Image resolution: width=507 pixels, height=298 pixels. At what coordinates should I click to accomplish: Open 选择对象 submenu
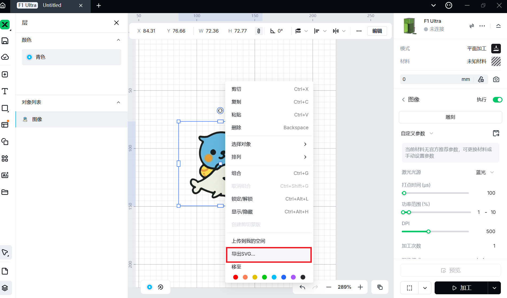tap(268, 144)
